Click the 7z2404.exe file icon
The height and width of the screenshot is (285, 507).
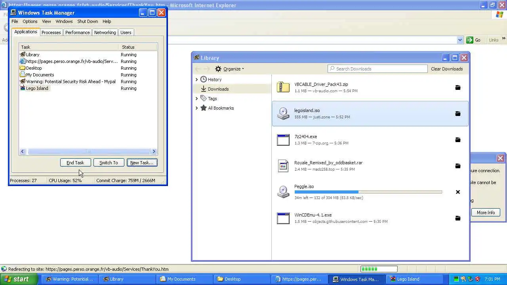(x=283, y=139)
